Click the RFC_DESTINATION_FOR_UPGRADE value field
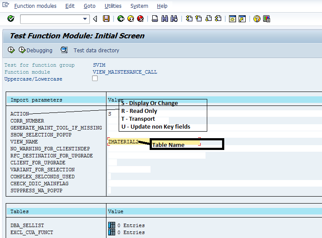This screenshot has height=238, width=322. tap(157, 156)
